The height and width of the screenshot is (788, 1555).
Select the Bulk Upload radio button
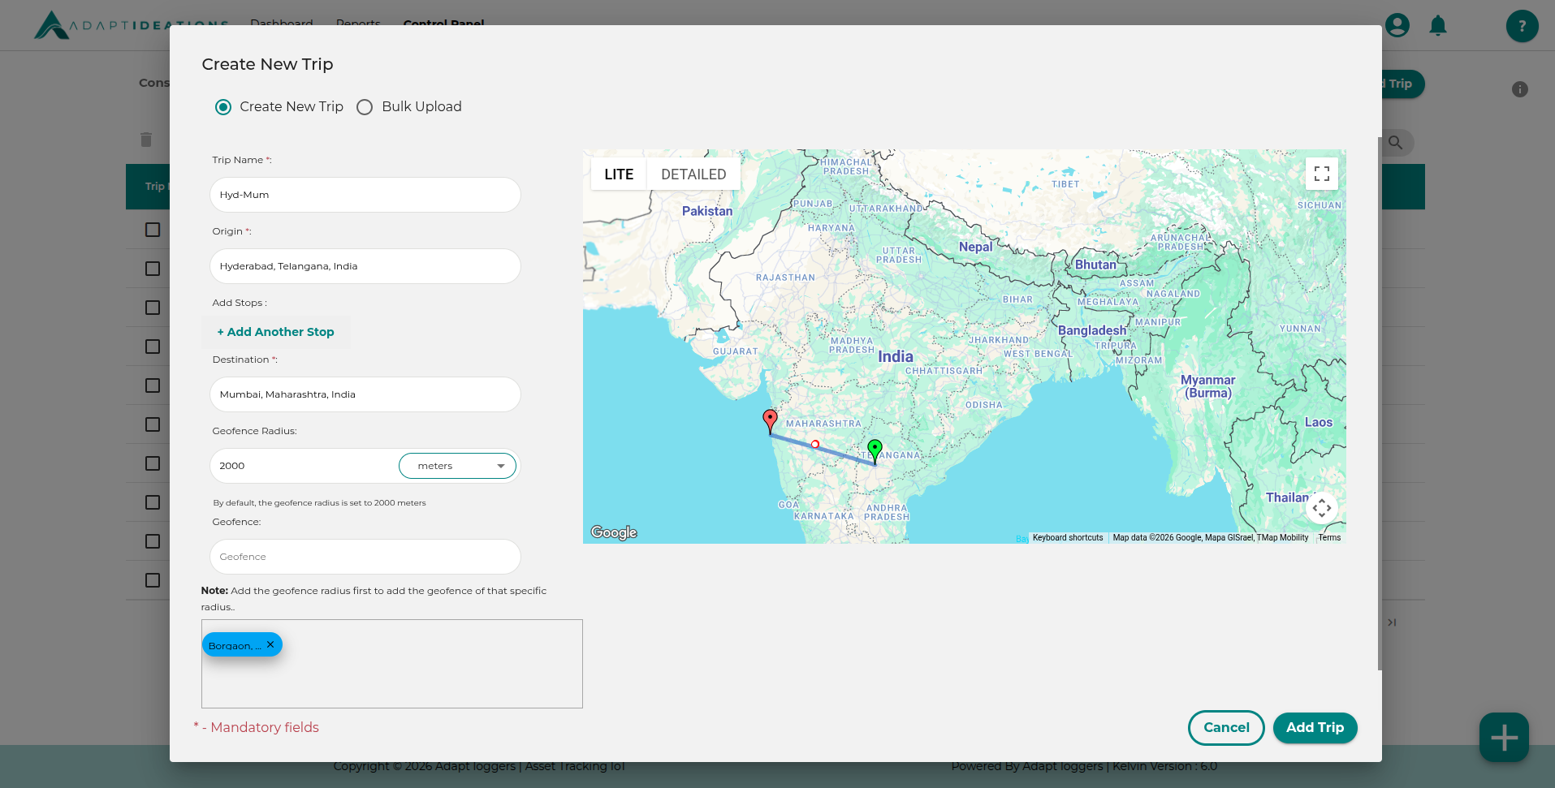[x=364, y=106]
